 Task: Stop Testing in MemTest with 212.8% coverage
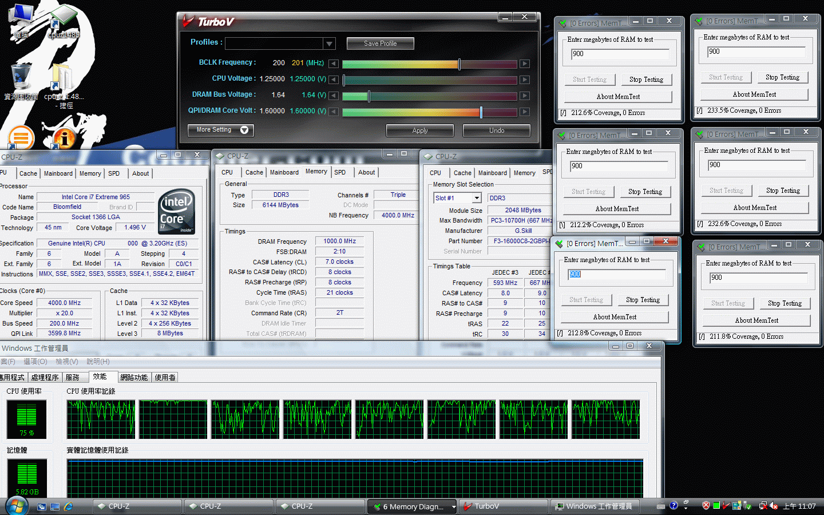643,300
